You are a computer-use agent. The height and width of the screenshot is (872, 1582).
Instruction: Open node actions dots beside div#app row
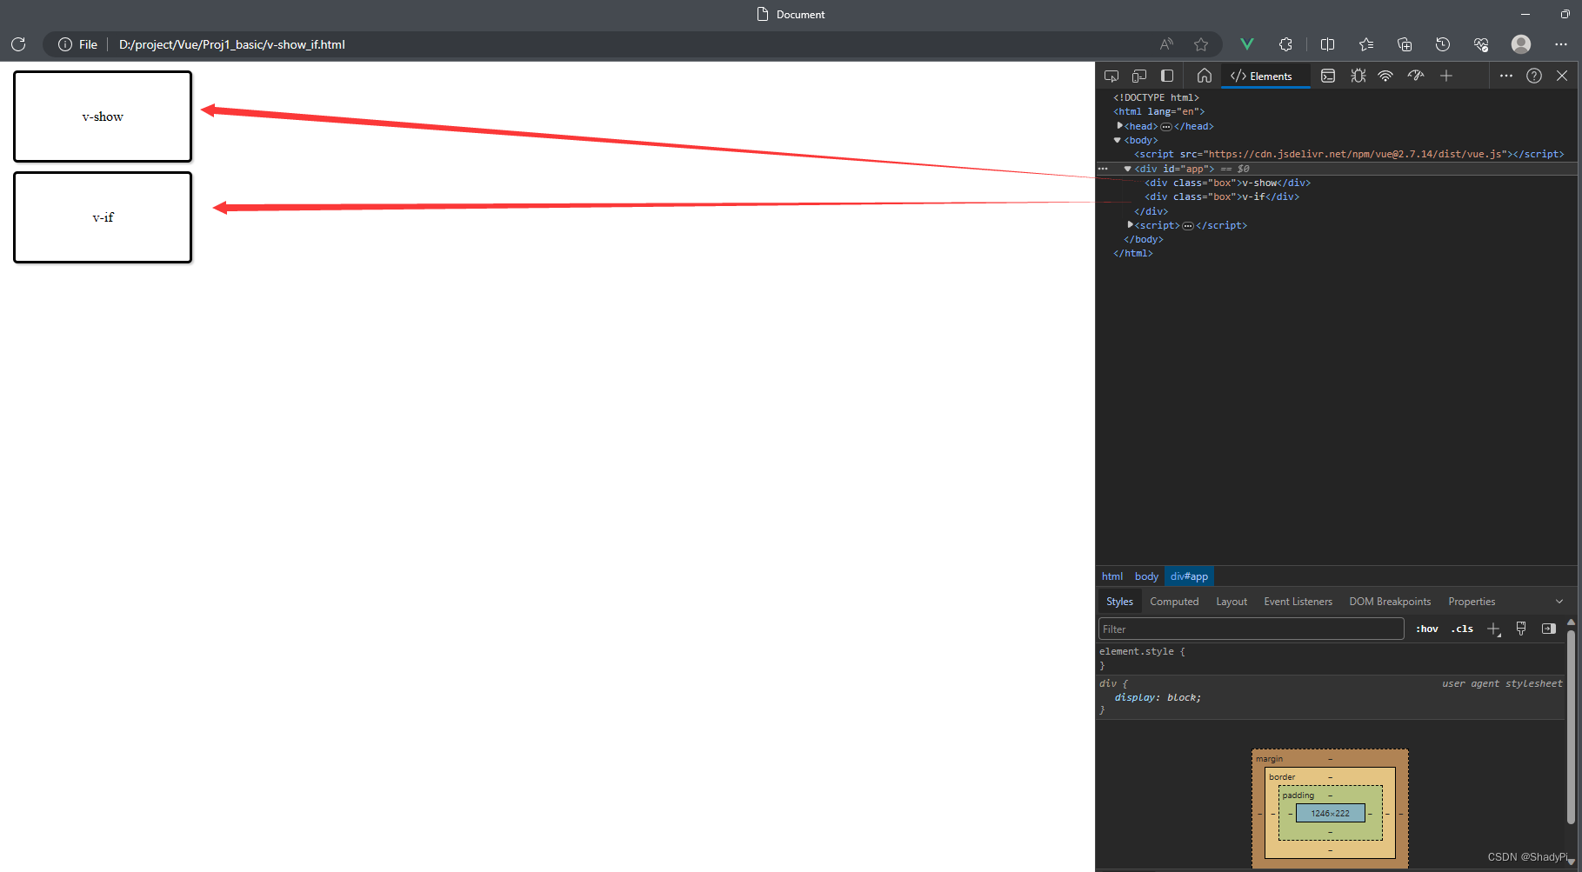coord(1103,169)
